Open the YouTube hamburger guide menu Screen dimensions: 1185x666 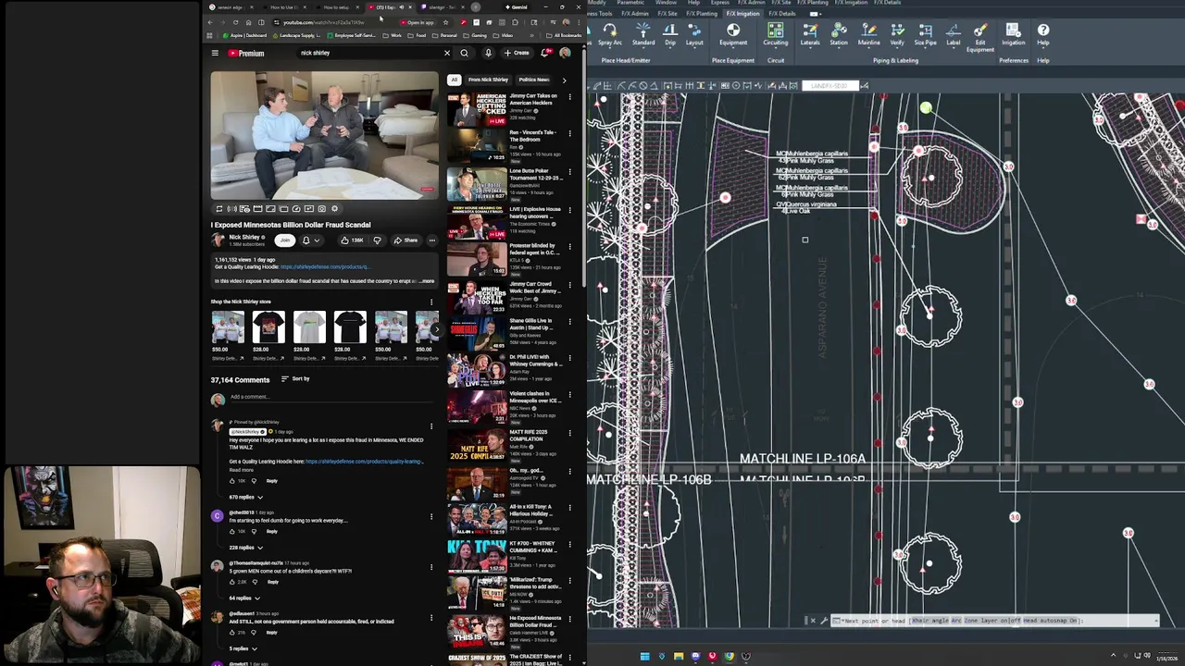(215, 53)
